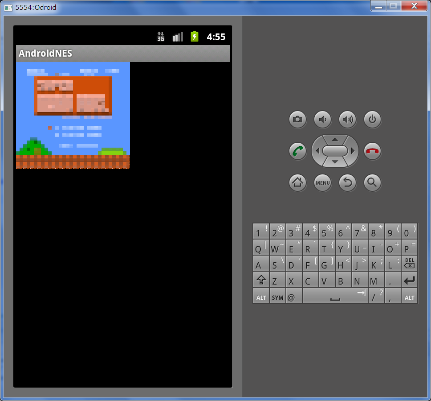Click the A key
The height and width of the screenshot is (401, 431).
[261, 263]
